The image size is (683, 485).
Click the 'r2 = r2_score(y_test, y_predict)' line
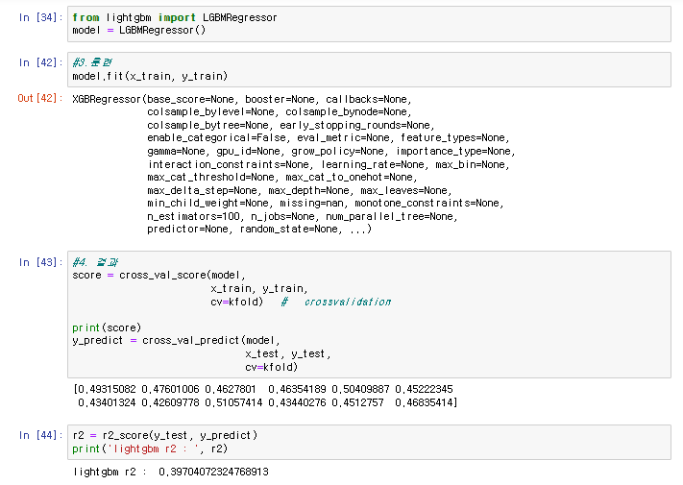pos(165,435)
